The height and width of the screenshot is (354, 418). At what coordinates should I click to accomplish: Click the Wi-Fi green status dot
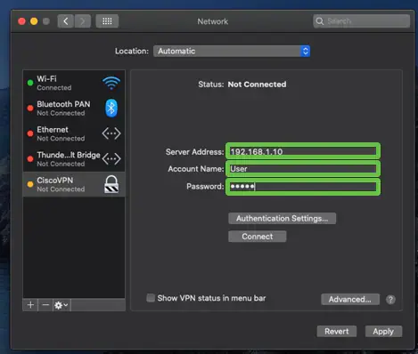pyautogui.click(x=30, y=83)
